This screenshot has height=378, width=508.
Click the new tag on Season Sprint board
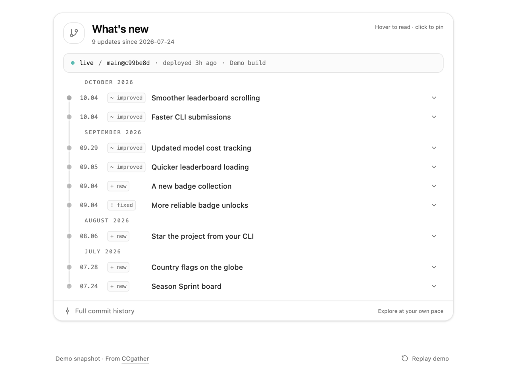pyautogui.click(x=118, y=286)
